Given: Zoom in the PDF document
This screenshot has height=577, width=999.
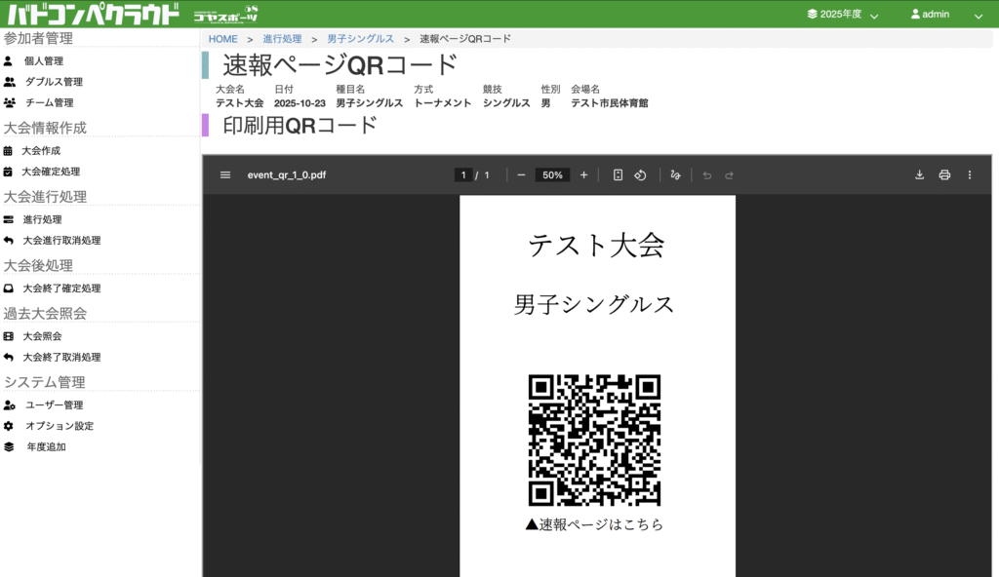Looking at the screenshot, I should [583, 175].
